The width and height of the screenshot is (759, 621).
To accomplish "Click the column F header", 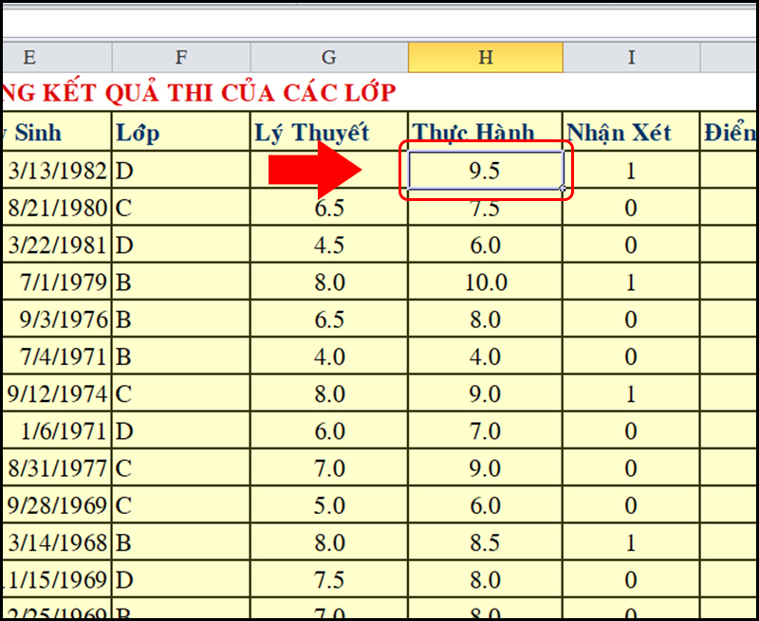I will (x=180, y=58).
